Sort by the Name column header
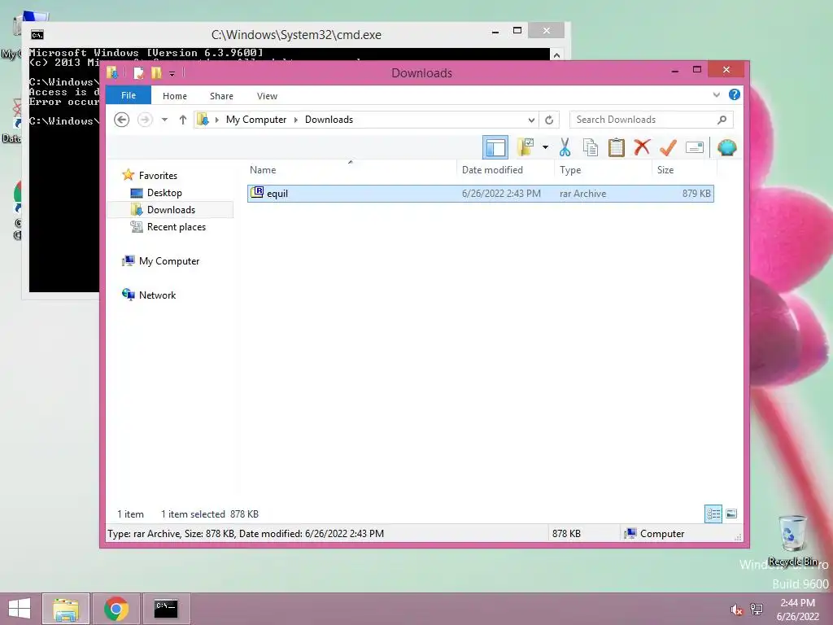 pyautogui.click(x=351, y=170)
